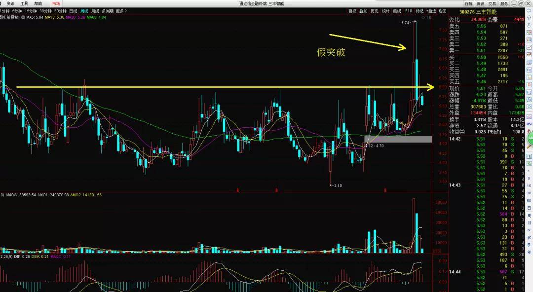The width and height of the screenshot is (533, 292).
Task: Click the 服务 button in the title bar
Action: coord(504,3)
